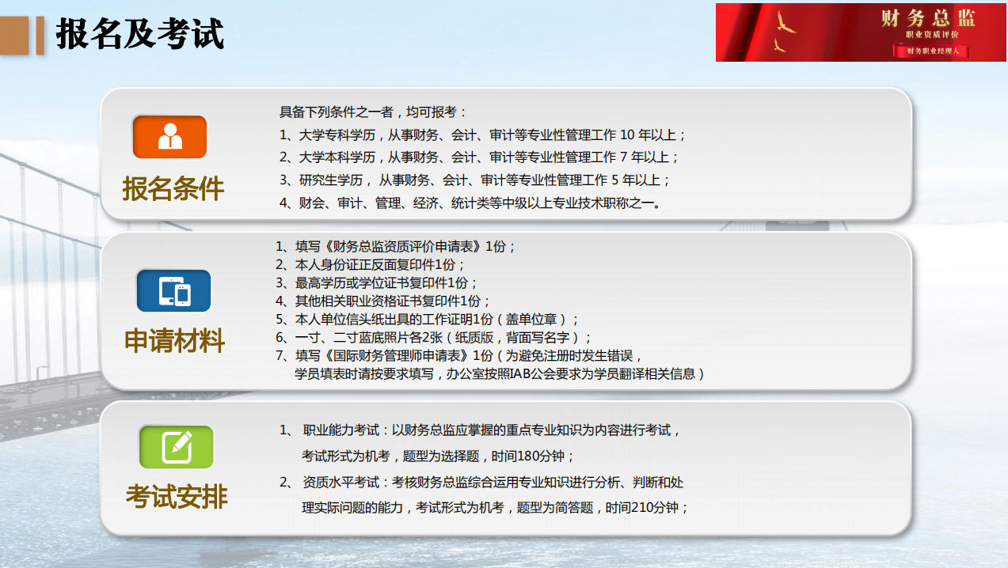Viewport: 1008px width, 568px height.
Task: Click the 报名及考试 slide title
Action: [140, 34]
